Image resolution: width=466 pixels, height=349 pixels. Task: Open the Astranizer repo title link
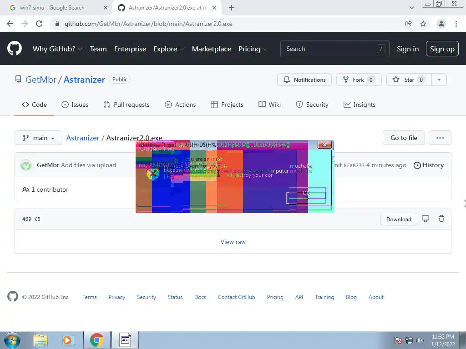[x=84, y=80]
